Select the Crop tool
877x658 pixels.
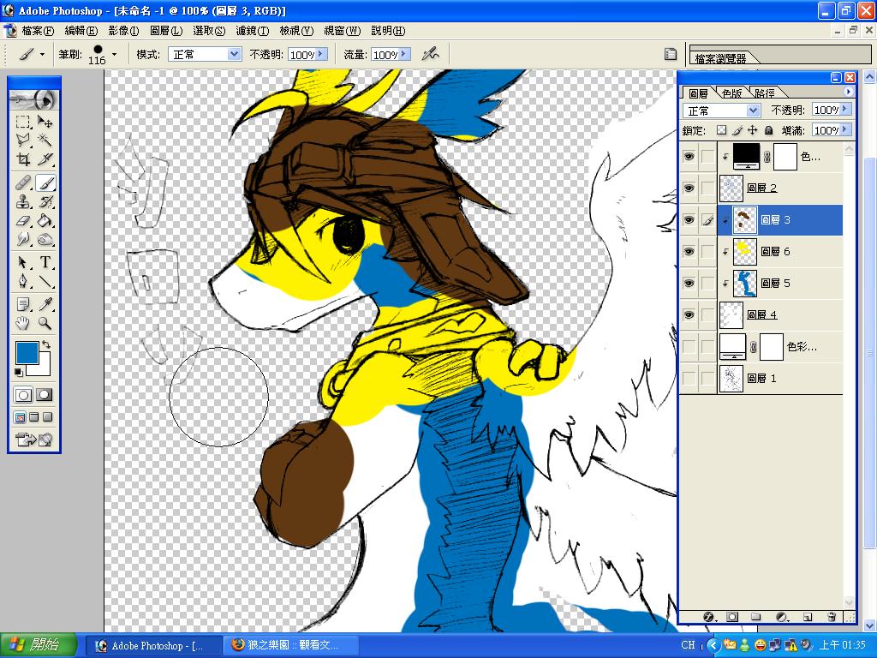point(24,159)
